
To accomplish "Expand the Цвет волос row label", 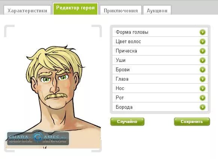I will (128, 42).
